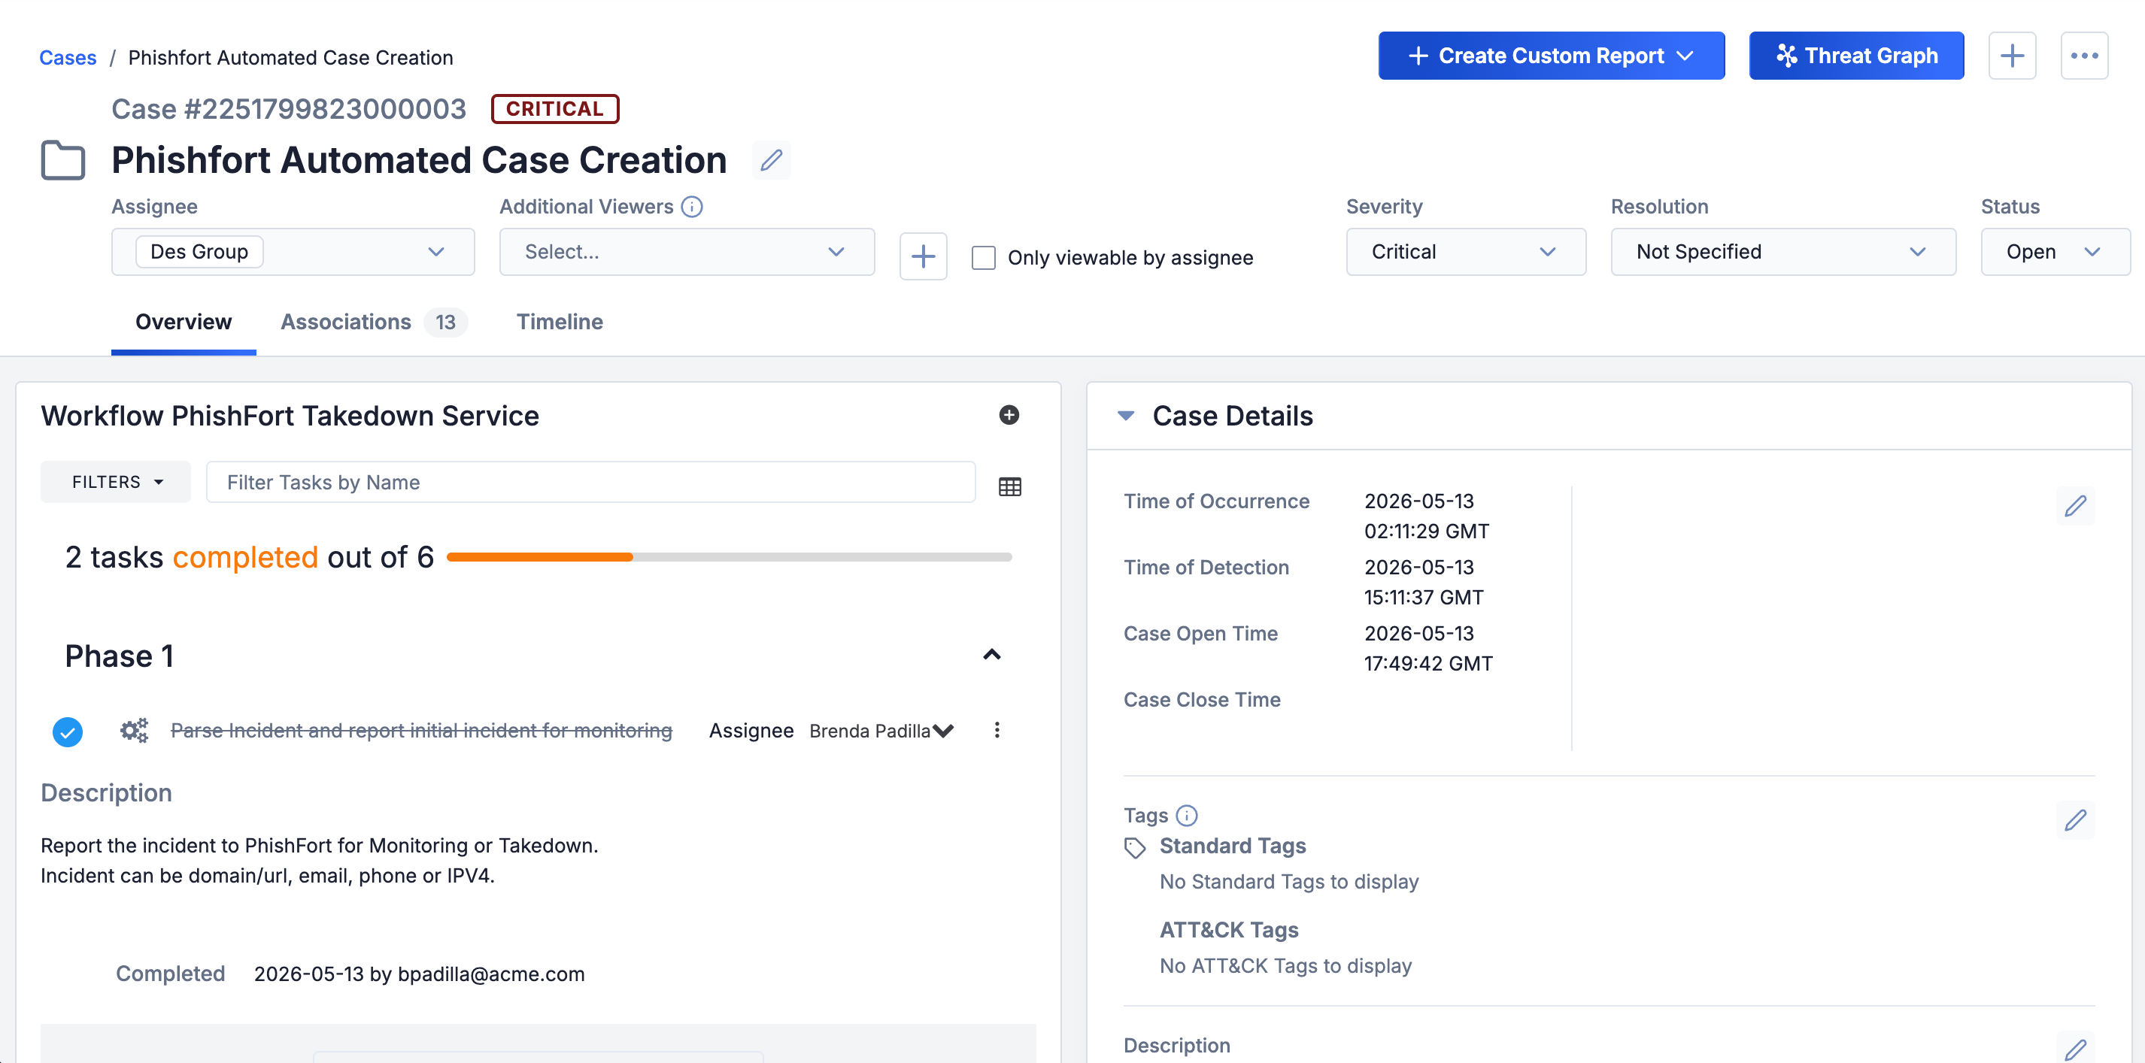Click Workflow PhishFort Takedown Service heading

[x=290, y=416]
